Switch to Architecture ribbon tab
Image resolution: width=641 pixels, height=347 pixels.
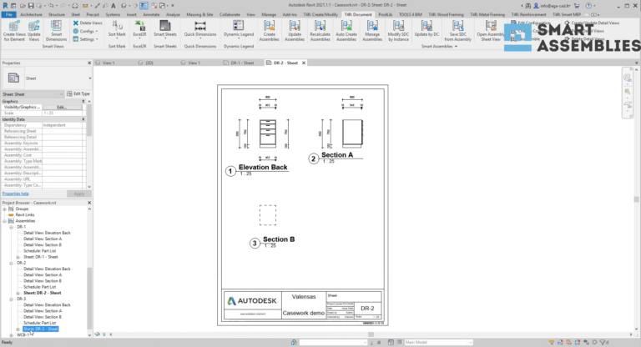tap(31, 14)
